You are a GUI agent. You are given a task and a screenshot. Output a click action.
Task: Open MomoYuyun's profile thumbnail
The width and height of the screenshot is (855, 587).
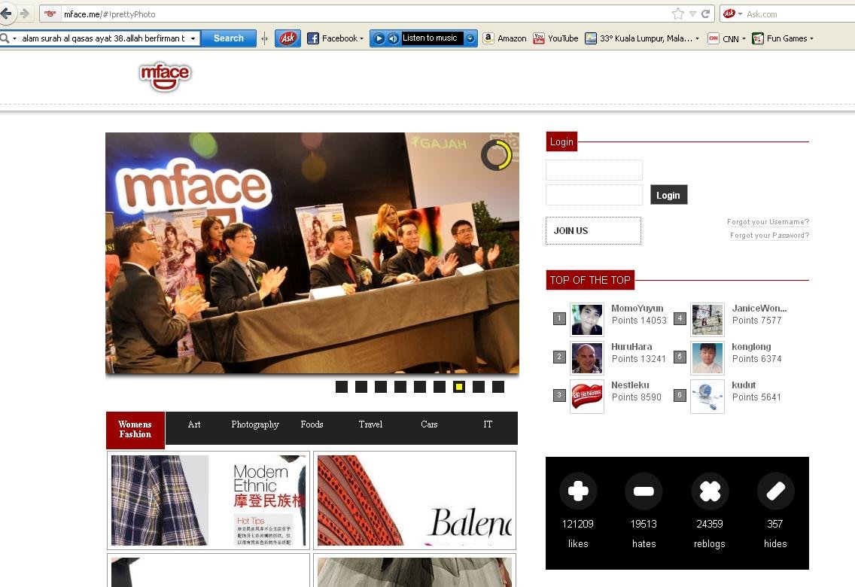point(587,319)
